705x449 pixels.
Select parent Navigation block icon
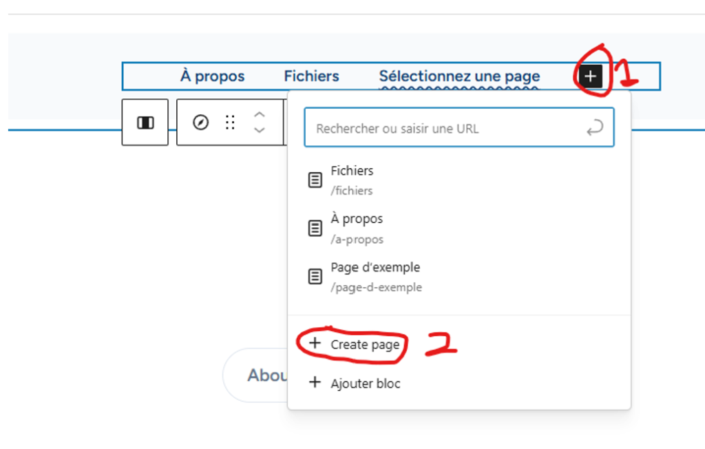pos(145,123)
